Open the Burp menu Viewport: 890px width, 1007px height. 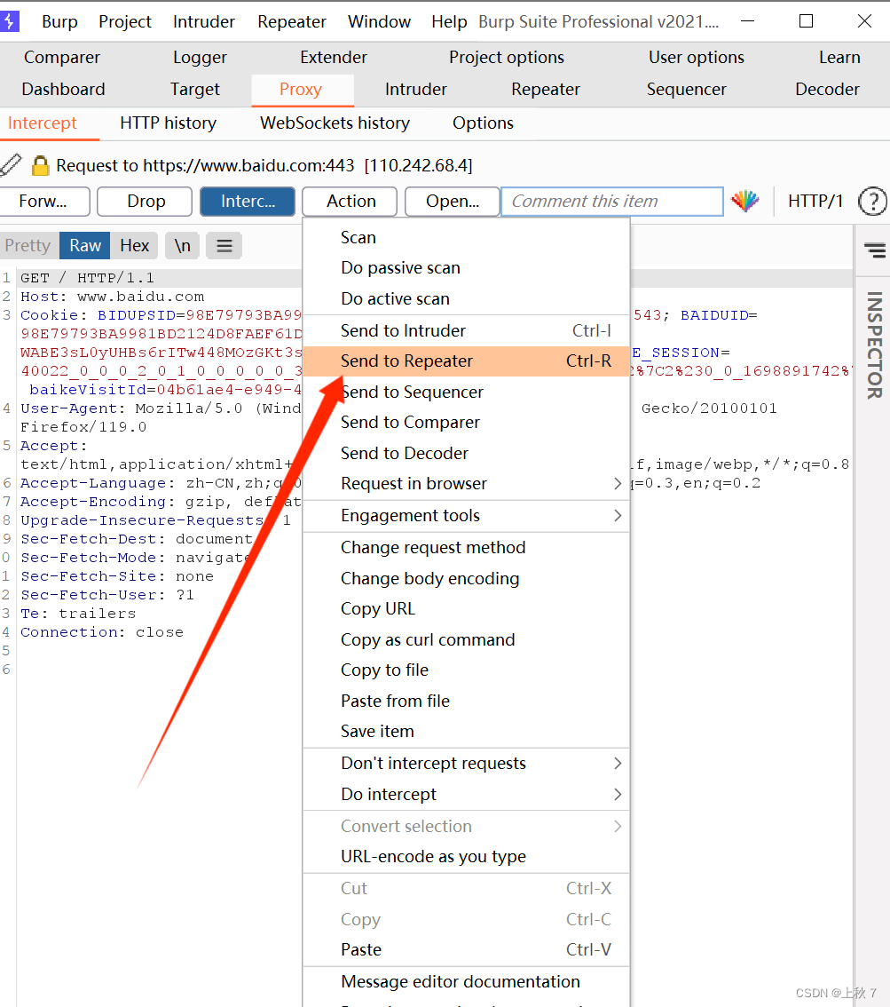[59, 22]
